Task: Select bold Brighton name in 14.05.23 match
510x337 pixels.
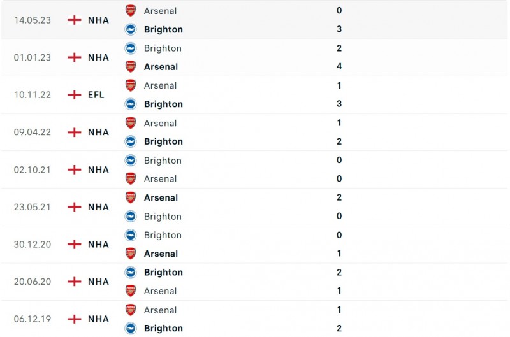Action: 163,29
